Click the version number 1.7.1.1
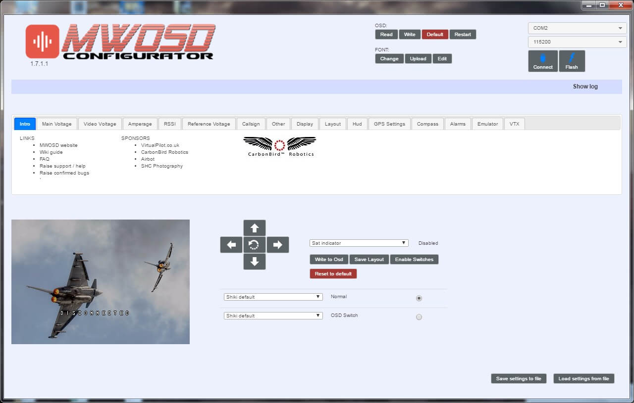The width and height of the screenshot is (634, 403). click(39, 64)
